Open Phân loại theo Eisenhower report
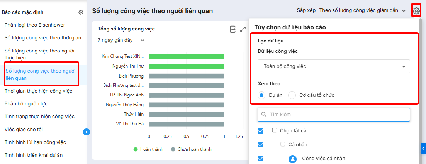This screenshot has width=426, height=164. (35, 25)
